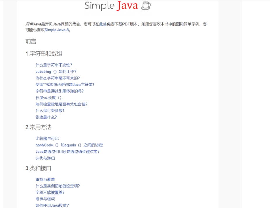Open the Simple Java 8 link
The height and width of the screenshot is (208, 270).
point(57,30)
